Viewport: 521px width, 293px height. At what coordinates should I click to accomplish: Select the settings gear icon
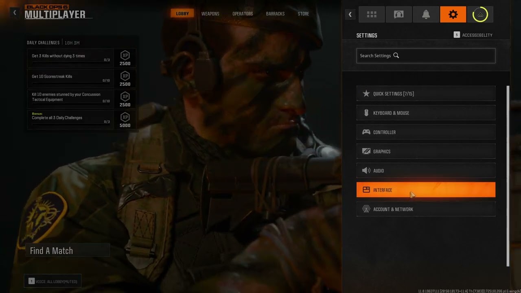[453, 14]
